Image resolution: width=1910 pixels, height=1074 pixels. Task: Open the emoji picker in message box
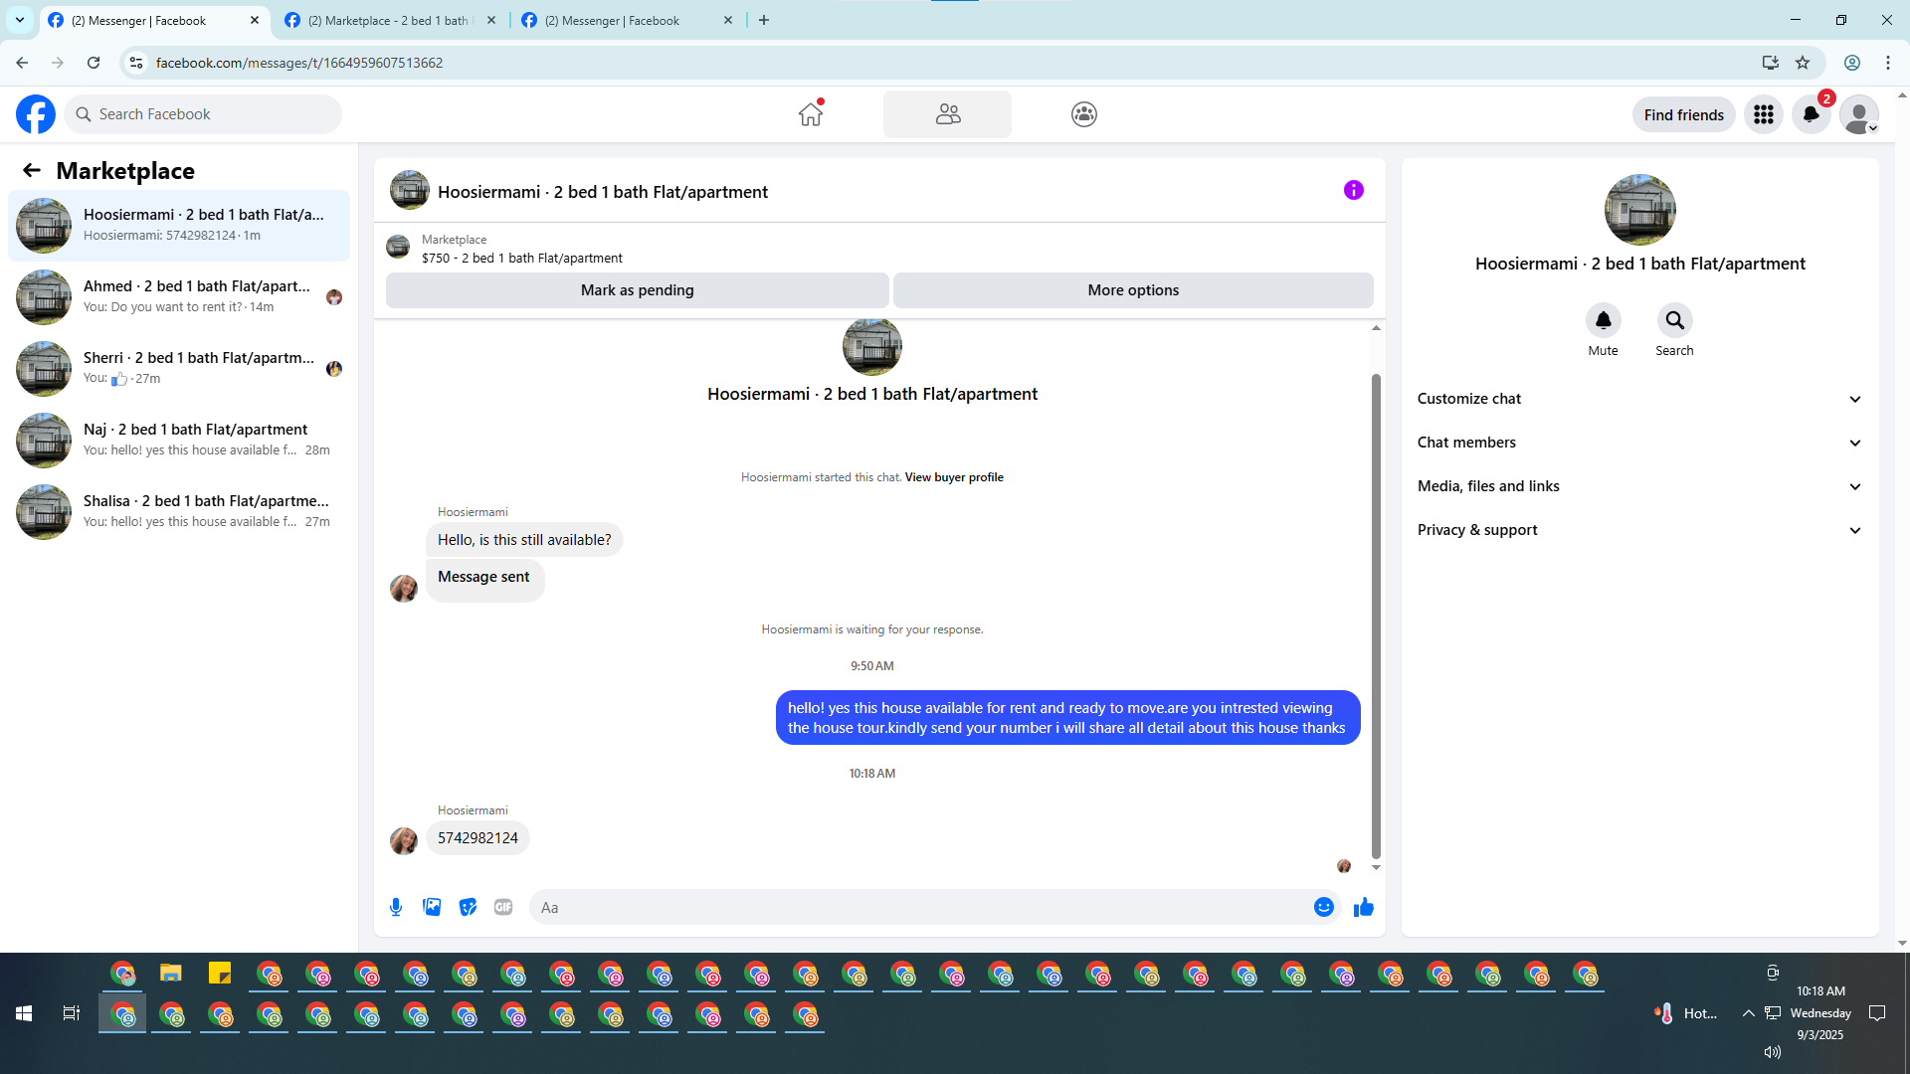pyautogui.click(x=1324, y=907)
